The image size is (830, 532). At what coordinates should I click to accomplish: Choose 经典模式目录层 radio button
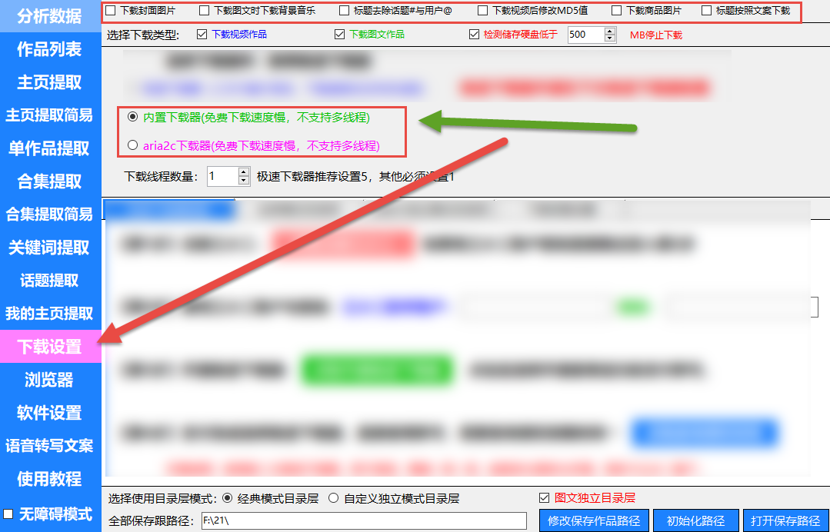tap(227, 498)
